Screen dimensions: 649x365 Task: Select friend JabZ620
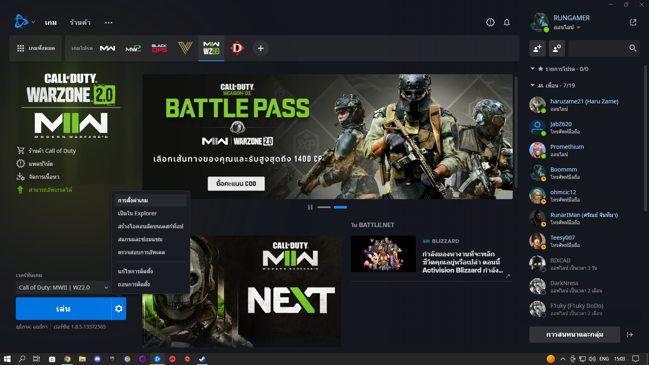click(584, 127)
